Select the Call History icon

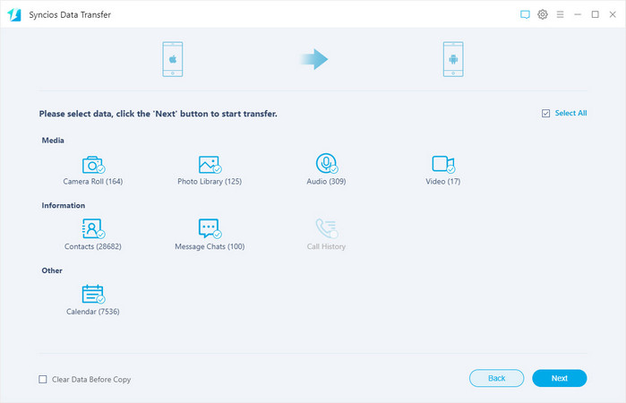[x=327, y=228]
